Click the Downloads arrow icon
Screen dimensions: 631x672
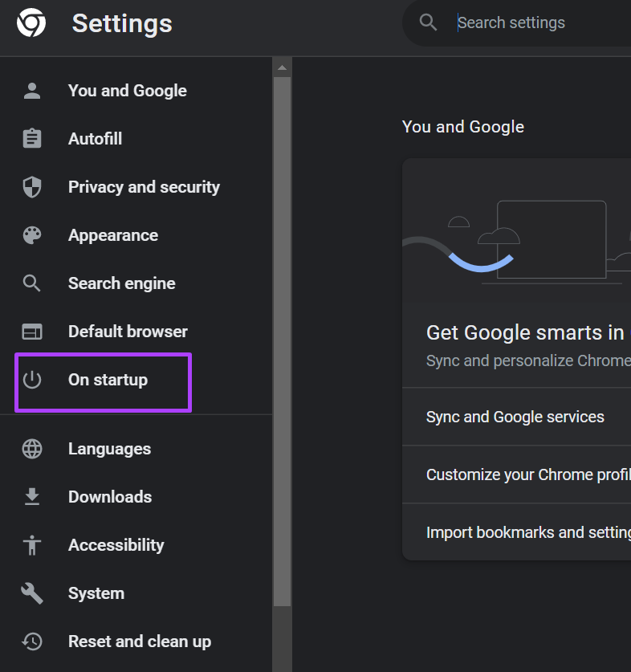(32, 497)
